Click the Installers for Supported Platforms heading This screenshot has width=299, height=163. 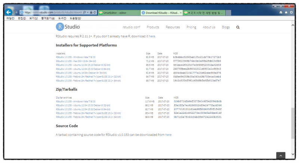[x=86, y=45]
